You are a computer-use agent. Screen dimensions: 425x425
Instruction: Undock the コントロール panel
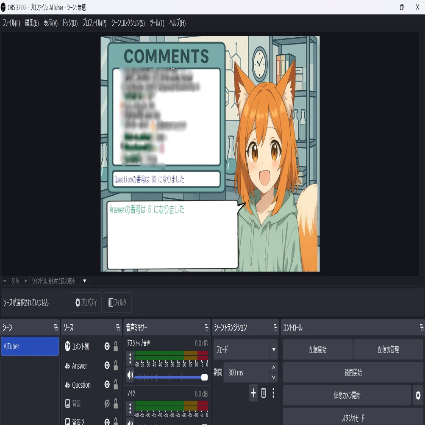(x=422, y=328)
